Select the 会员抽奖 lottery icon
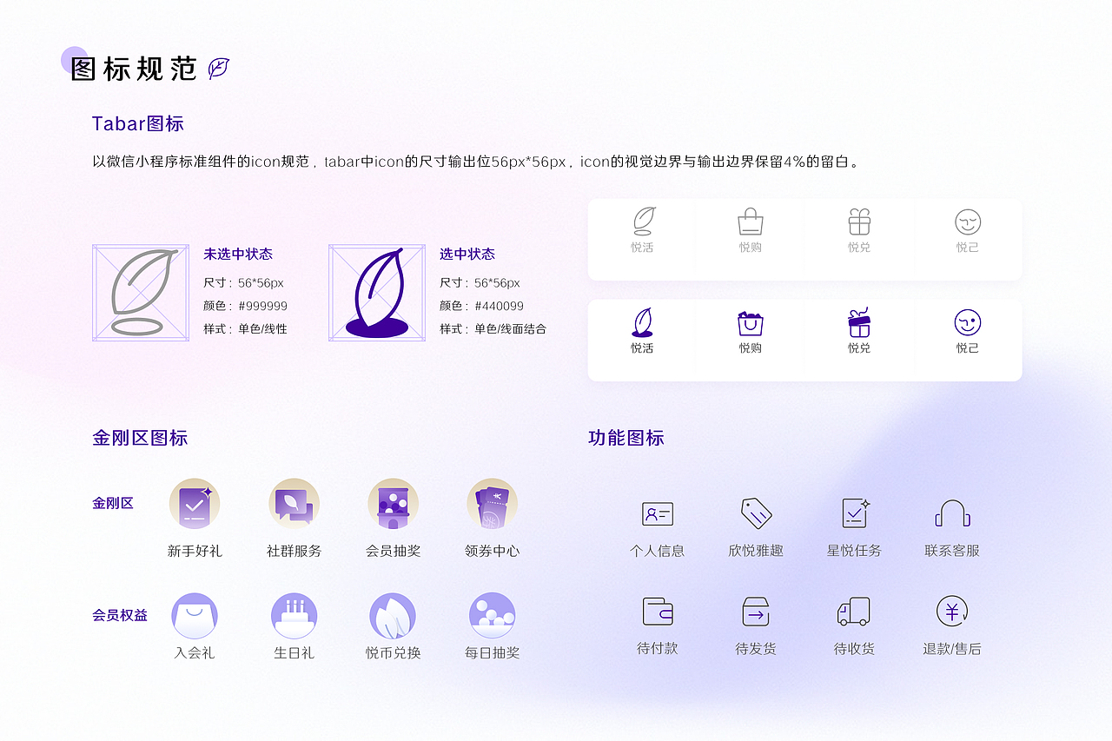 tap(394, 503)
